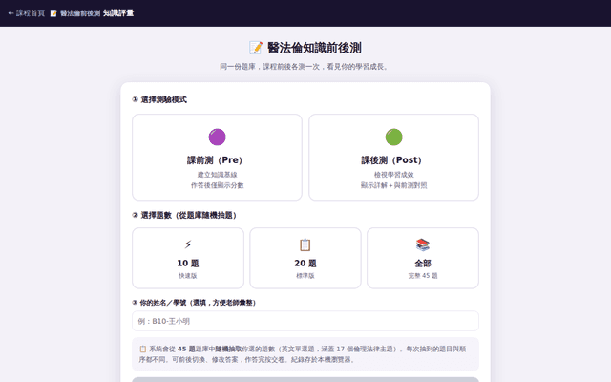Select the 課後測 (Post) mode card
Screen dimensions: 611x382
[x=393, y=157]
